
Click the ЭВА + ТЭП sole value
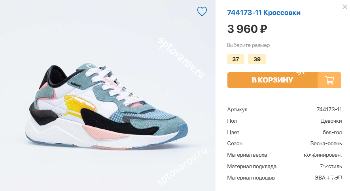(x=328, y=178)
